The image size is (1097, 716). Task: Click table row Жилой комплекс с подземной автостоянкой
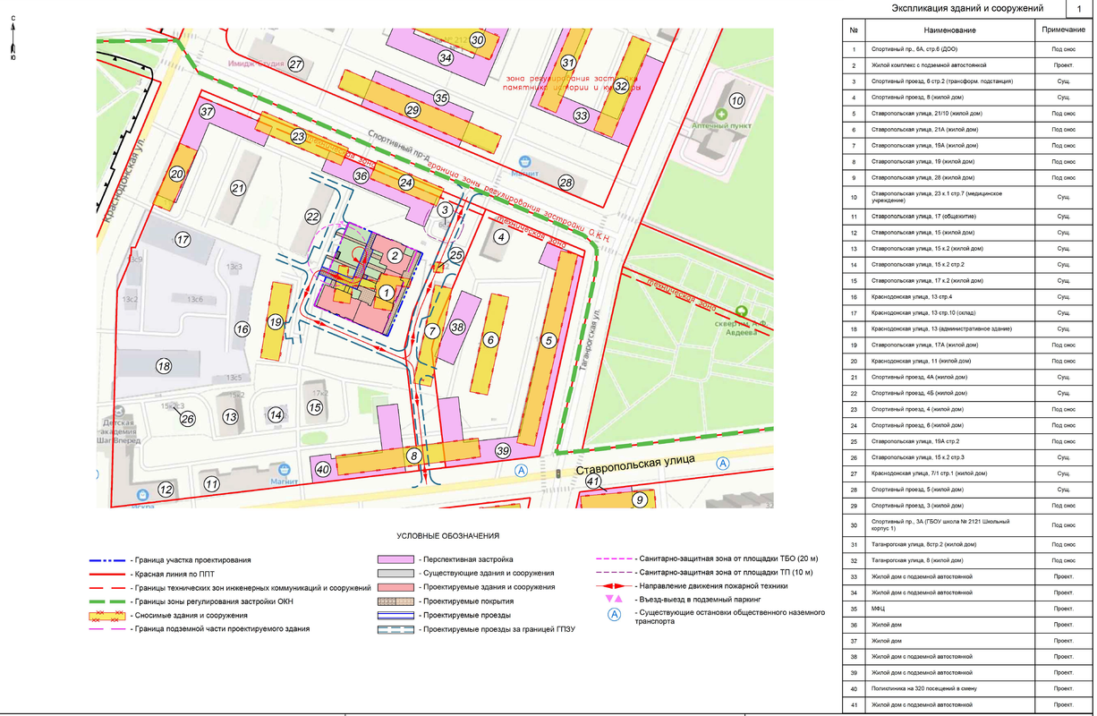pos(966,65)
